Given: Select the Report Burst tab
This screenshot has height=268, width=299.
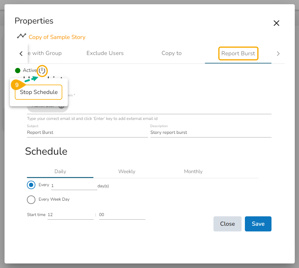Looking at the screenshot, I should click(238, 53).
